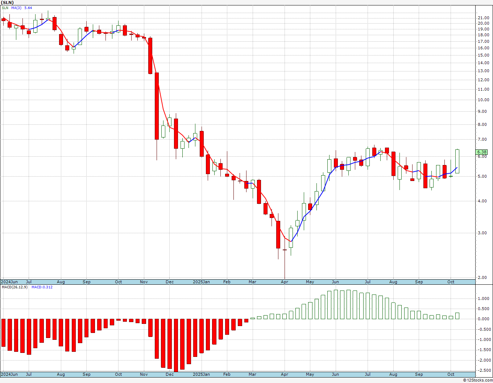Image resolution: width=493 pixels, height=383 pixels.
Task: Select the Oct marker in MACD timeline
Action: point(451,374)
